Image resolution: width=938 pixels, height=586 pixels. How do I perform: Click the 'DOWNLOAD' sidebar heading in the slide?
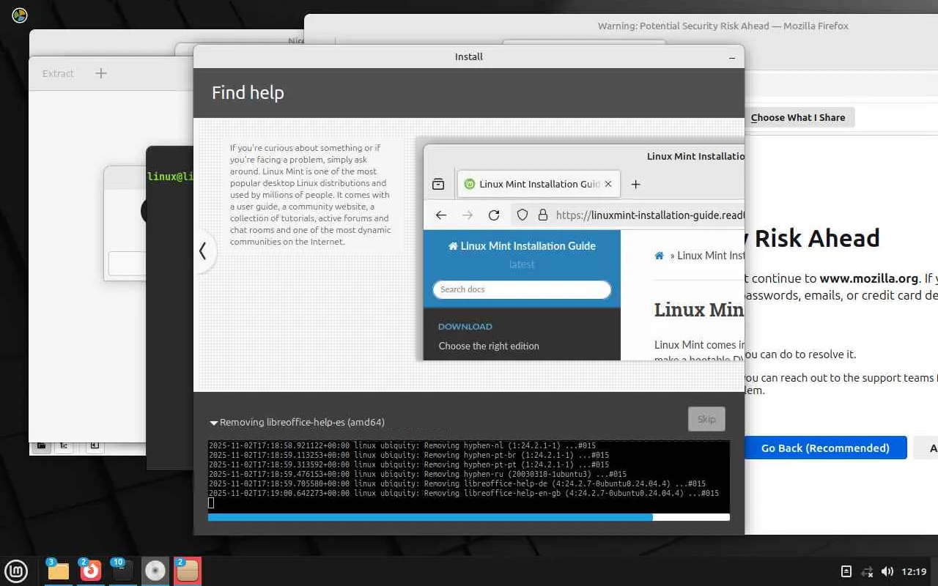tap(465, 327)
